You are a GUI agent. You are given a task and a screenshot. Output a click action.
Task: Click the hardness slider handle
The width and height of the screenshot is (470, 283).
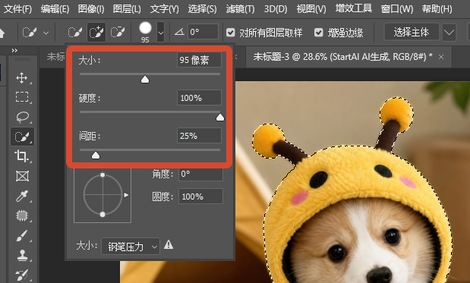[x=220, y=118]
